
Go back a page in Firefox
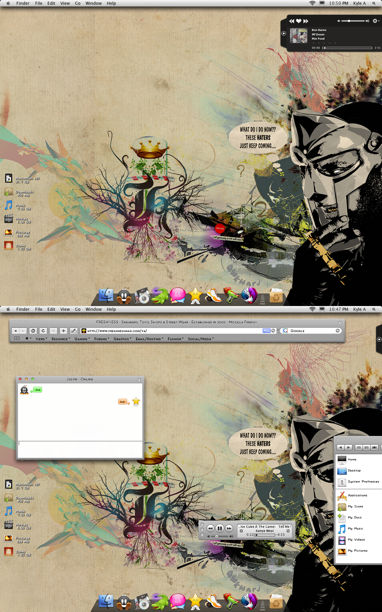(16, 331)
